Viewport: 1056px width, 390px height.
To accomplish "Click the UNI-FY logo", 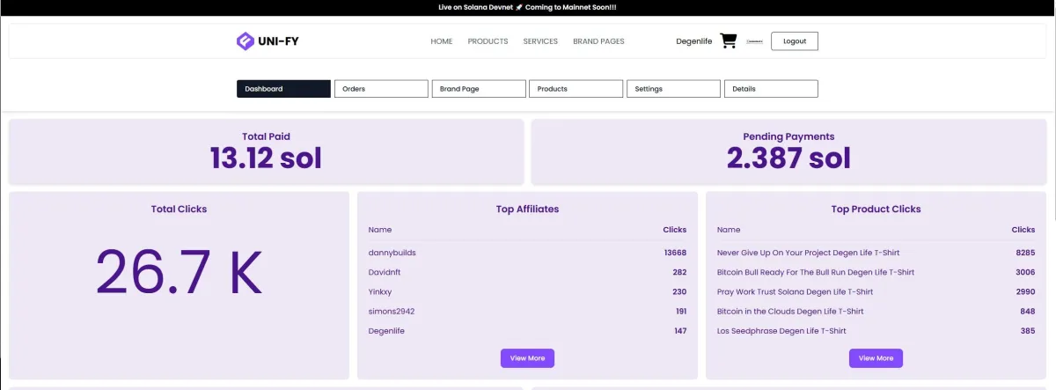I will [268, 40].
